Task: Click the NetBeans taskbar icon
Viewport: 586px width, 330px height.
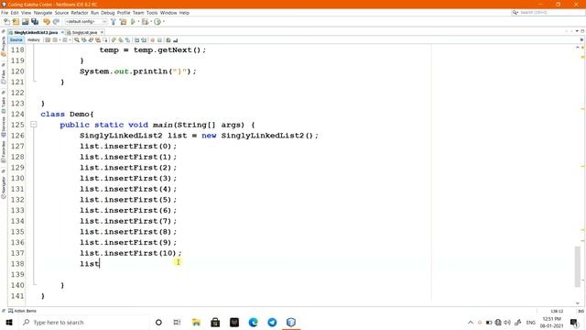Action: tap(291, 322)
